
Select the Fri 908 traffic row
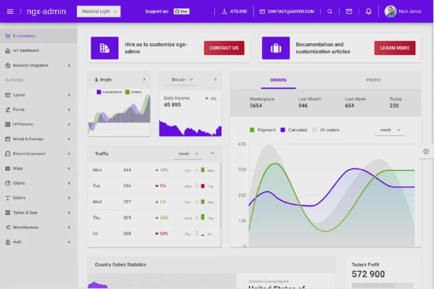point(154,234)
